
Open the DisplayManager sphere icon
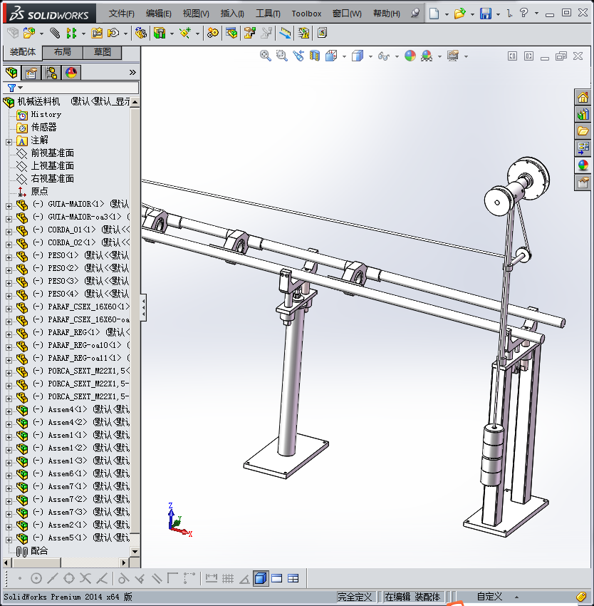coord(71,73)
